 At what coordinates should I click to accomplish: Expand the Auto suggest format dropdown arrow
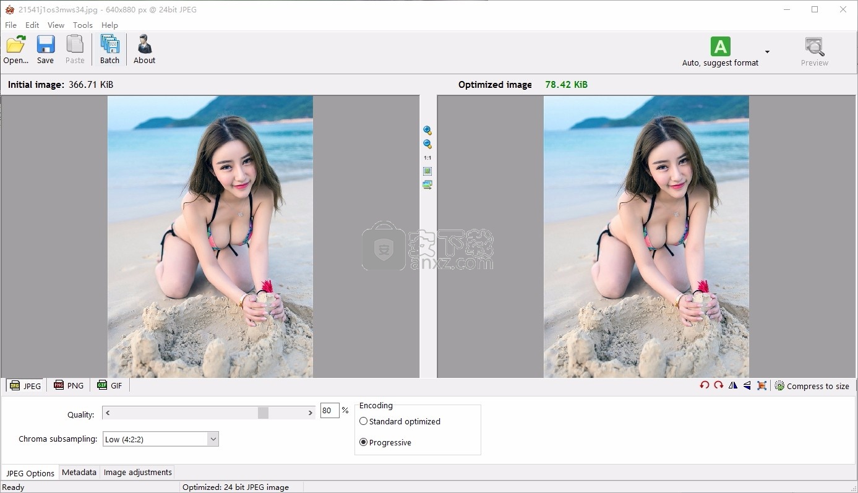pos(767,52)
